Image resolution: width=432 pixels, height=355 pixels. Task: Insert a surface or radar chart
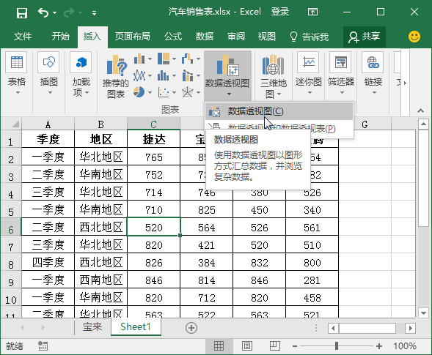[187, 92]
